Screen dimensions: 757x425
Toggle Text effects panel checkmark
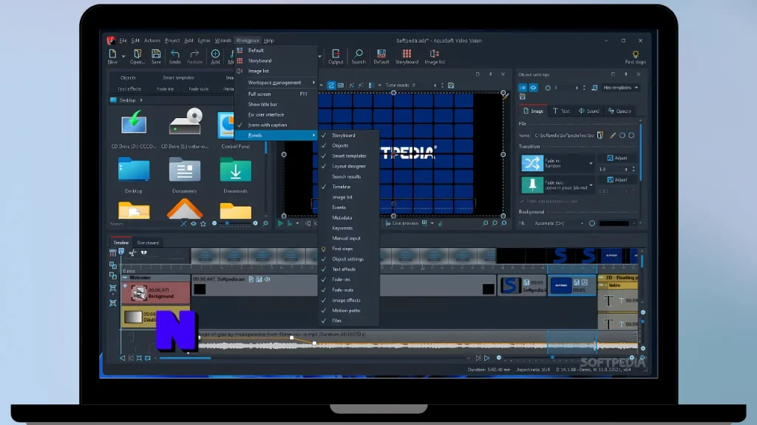coord(324,269)
